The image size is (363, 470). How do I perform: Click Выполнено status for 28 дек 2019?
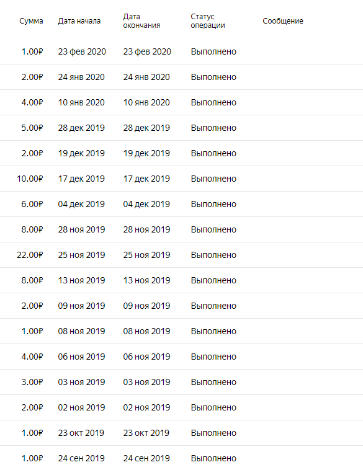coord(213,128)
